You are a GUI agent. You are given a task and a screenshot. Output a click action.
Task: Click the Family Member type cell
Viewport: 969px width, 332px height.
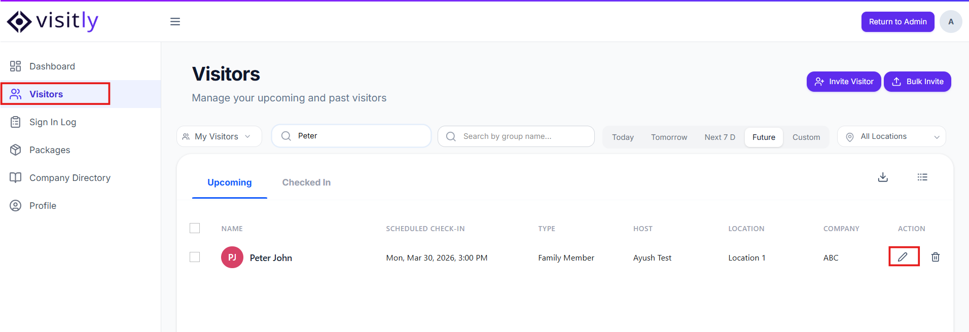(x=566, y=258)
